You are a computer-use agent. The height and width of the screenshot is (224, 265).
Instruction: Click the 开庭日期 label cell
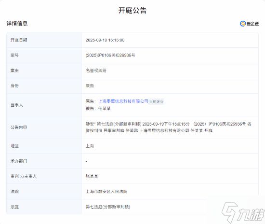(x=44, y=40)
